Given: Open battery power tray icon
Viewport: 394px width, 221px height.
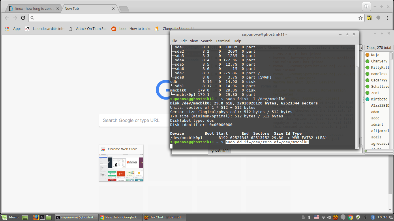Looking at the screenshot, I should (303, 217).
